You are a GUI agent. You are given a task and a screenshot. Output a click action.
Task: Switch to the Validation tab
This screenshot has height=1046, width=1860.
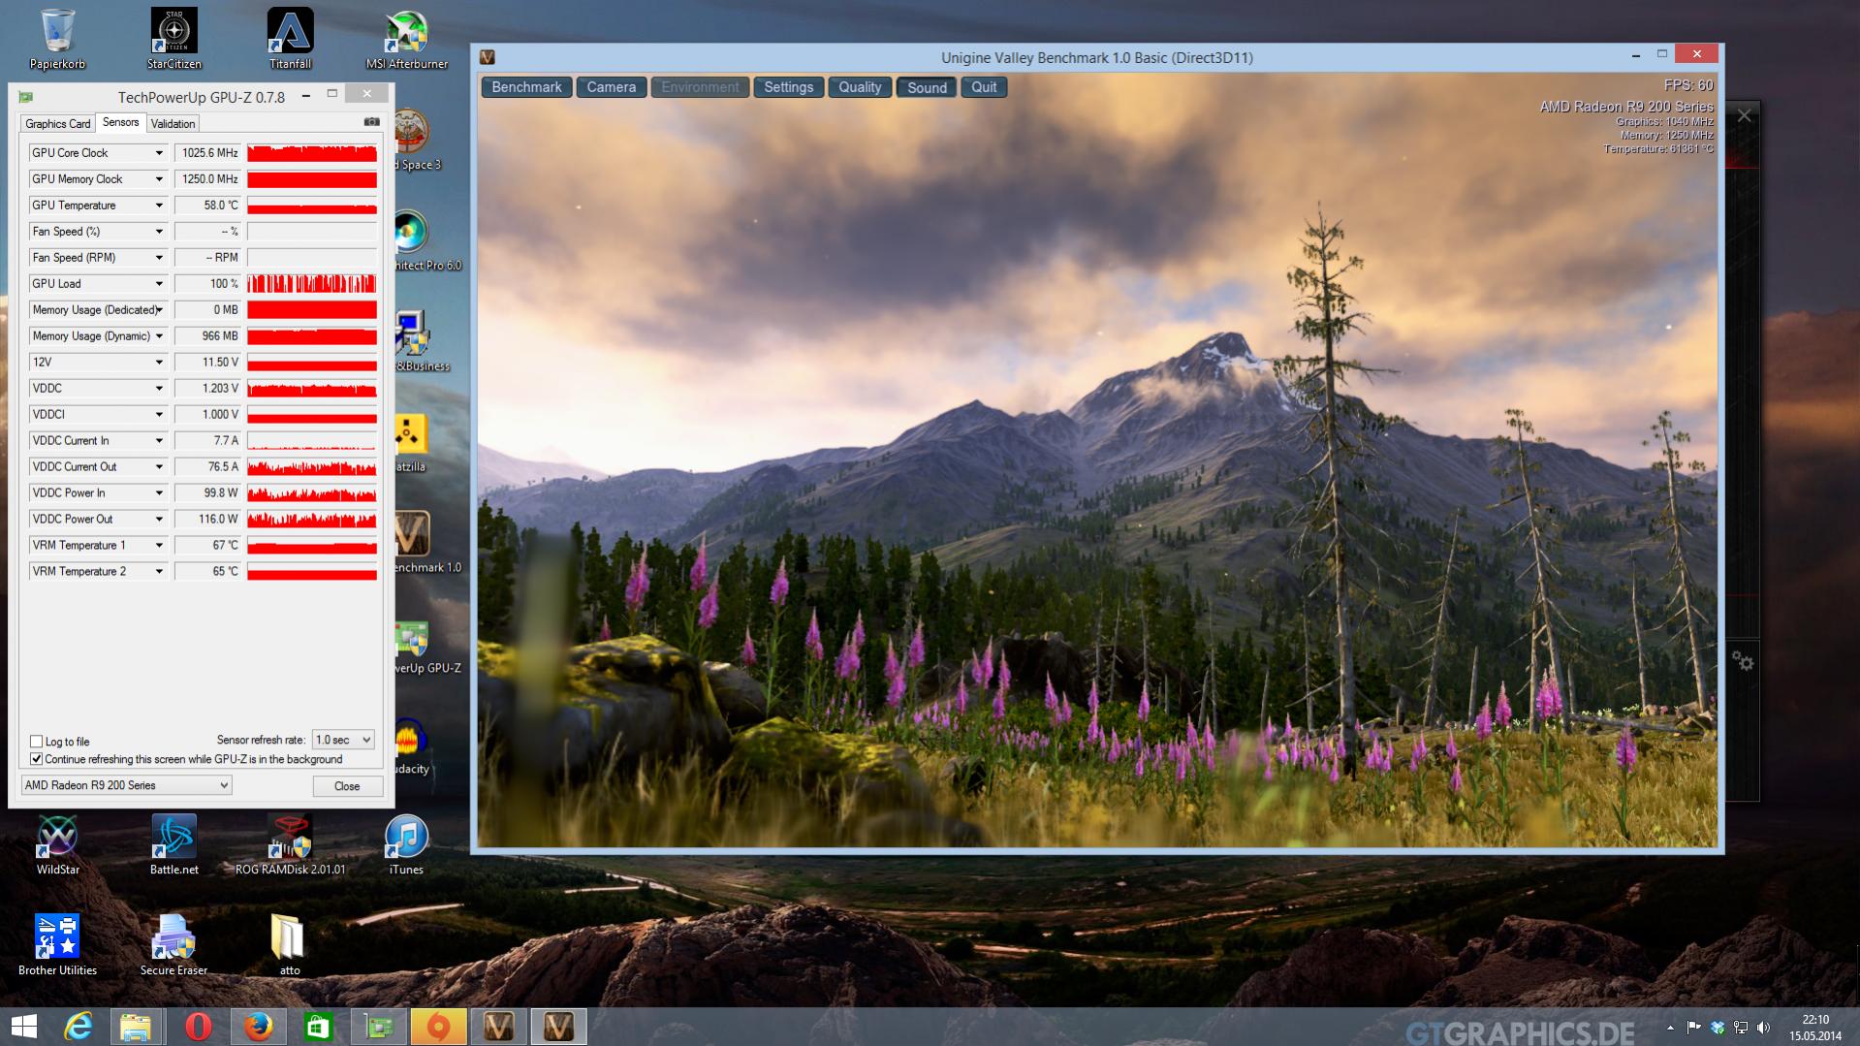(173, 123)
